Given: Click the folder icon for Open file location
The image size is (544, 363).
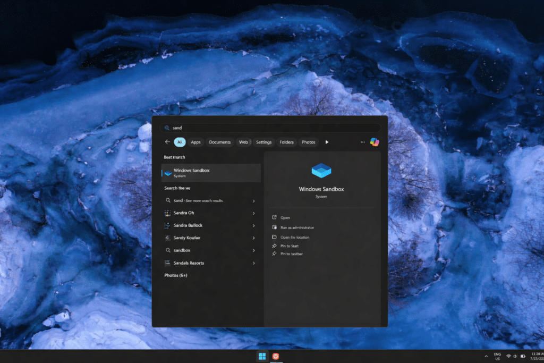Looking at the screenshot, I should pos(275,237).
